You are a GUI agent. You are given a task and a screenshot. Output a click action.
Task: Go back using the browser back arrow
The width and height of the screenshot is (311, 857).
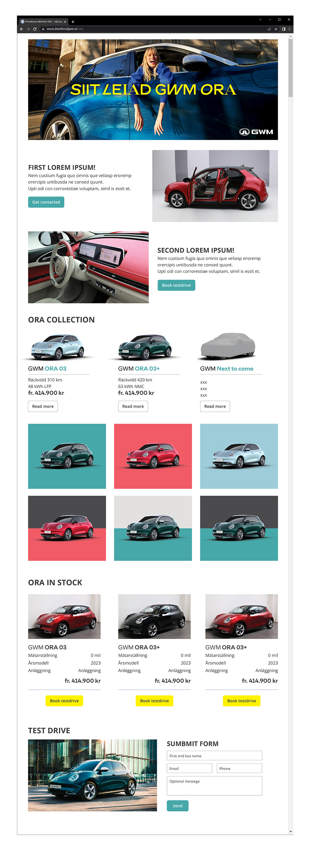coord(22,29)
